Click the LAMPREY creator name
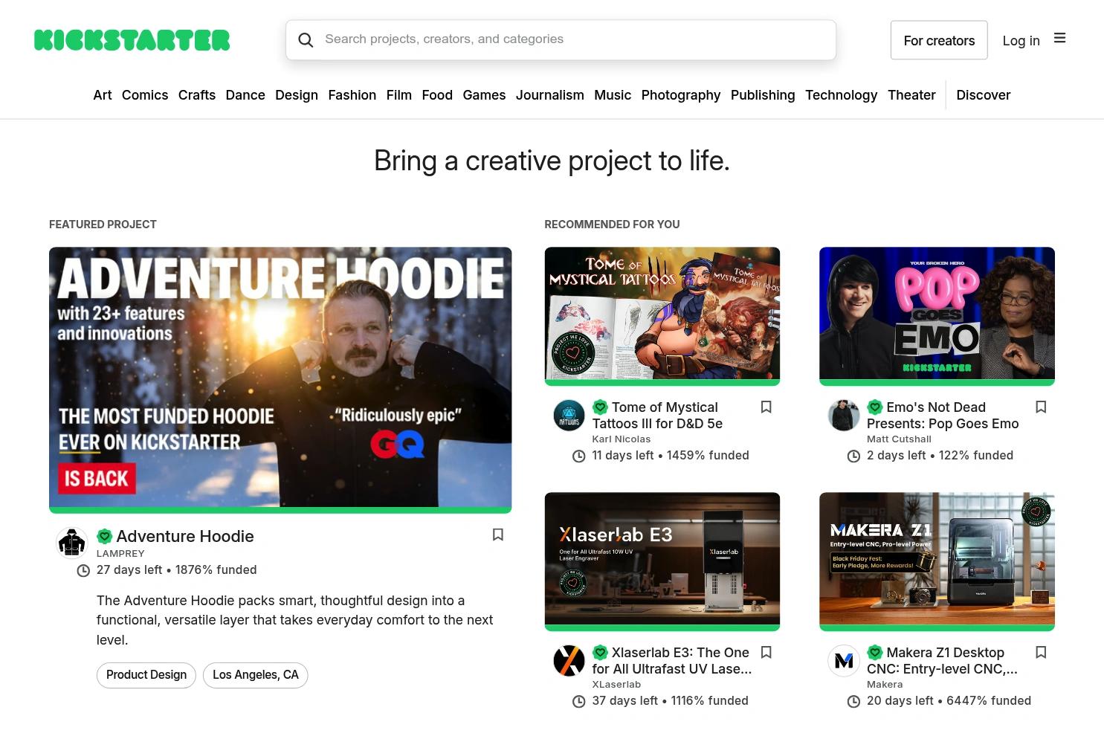Screen dimensions: 1104x736 pos(120,554)
